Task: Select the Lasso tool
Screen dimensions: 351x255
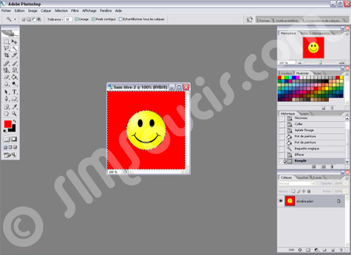Action: tap(6, 49)
